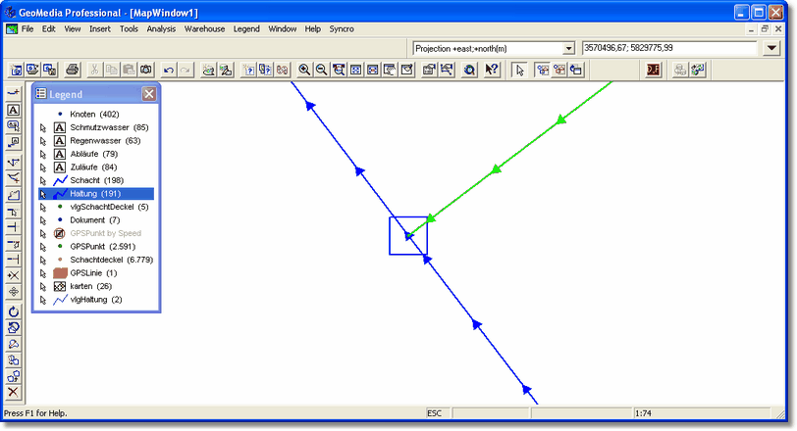
Task: Click the camera Snapshot icon
Action: (145, 70)
